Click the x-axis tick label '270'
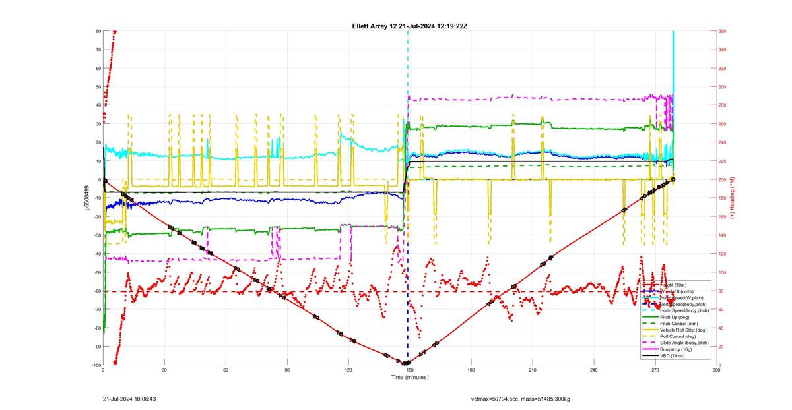 [x=655, y=371]
